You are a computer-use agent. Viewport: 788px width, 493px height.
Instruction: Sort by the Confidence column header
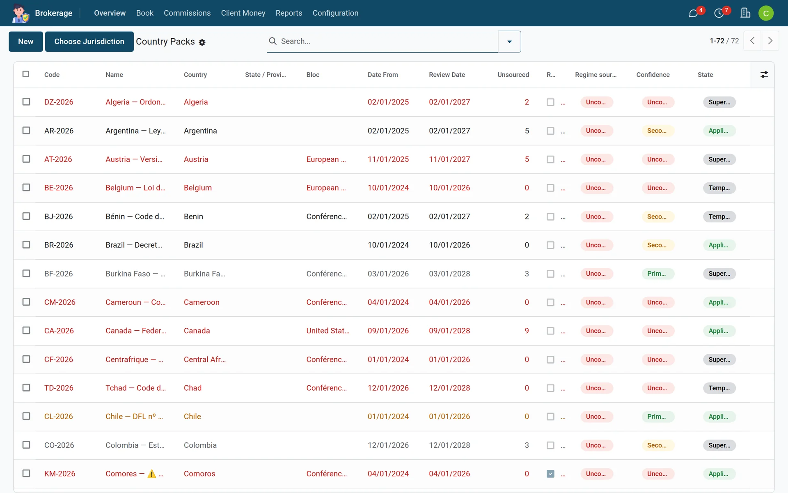pyautogui.click(x=653, y=75)
